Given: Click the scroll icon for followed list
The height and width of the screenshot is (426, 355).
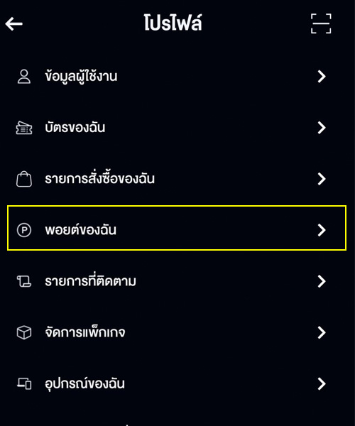Looking at the screenshot, I should (24, 281).
